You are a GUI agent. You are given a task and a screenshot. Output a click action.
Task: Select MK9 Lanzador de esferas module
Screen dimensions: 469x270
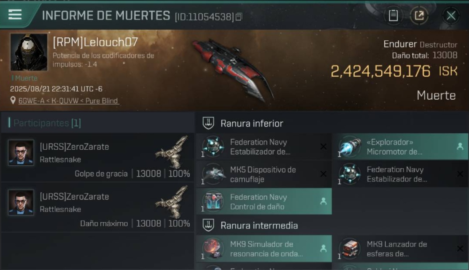tap(400, 249)
